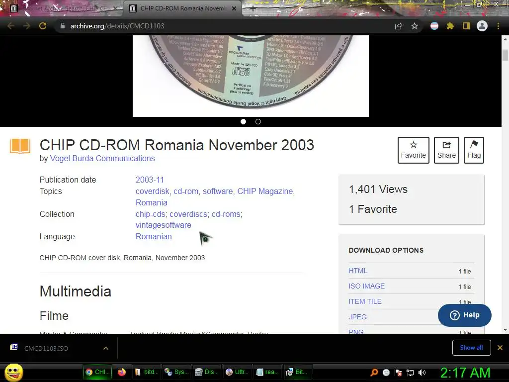Reload the archive.org page
This screenshot has height=382, width=509.
(x=43, y=26)
